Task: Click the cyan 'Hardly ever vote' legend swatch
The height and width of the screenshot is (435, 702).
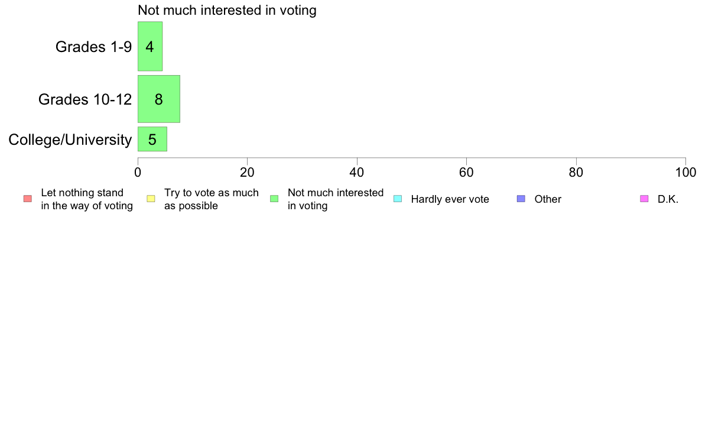Action: pos(398,199)
